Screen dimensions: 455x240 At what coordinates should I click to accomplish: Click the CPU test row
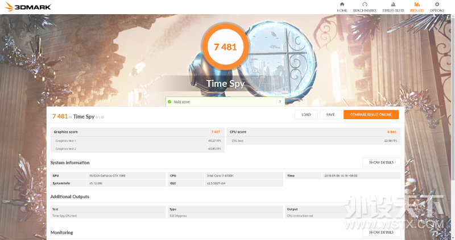pos(314,141)
